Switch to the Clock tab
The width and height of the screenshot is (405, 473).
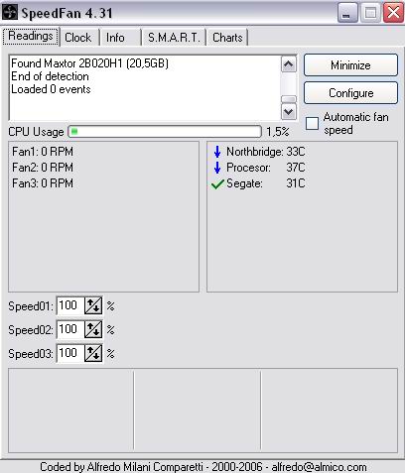(x=78, y=38)
